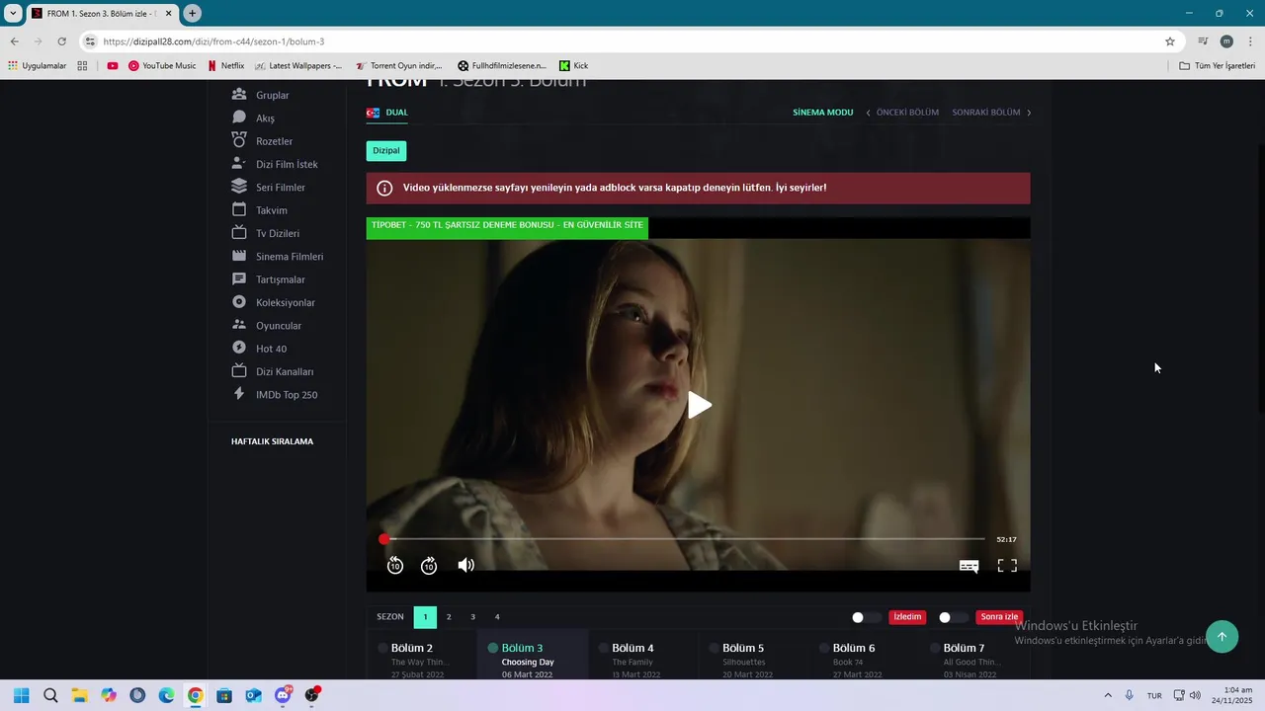The width and height of the screenshot is (1265, 711).
Task: Open Tüm Yer İşaretleri folder
Action: point(1217,66)
